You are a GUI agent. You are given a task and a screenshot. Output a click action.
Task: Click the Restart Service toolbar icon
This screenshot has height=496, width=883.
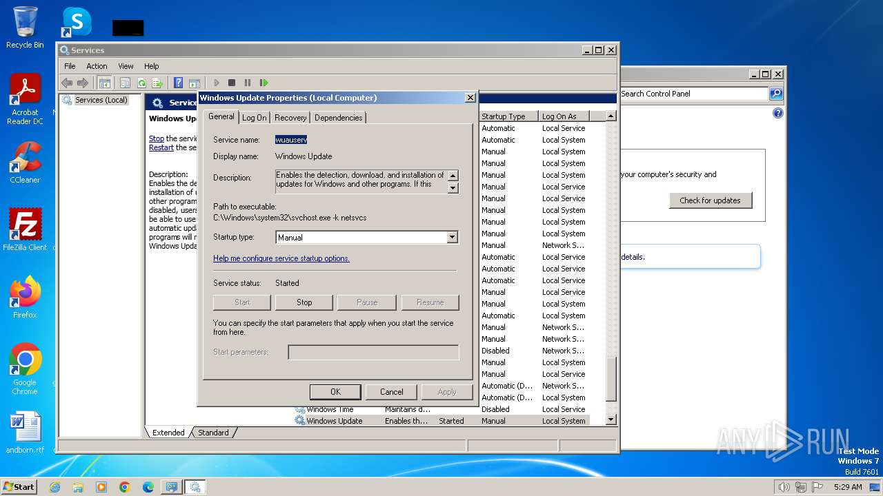click(x=264, y=83)
